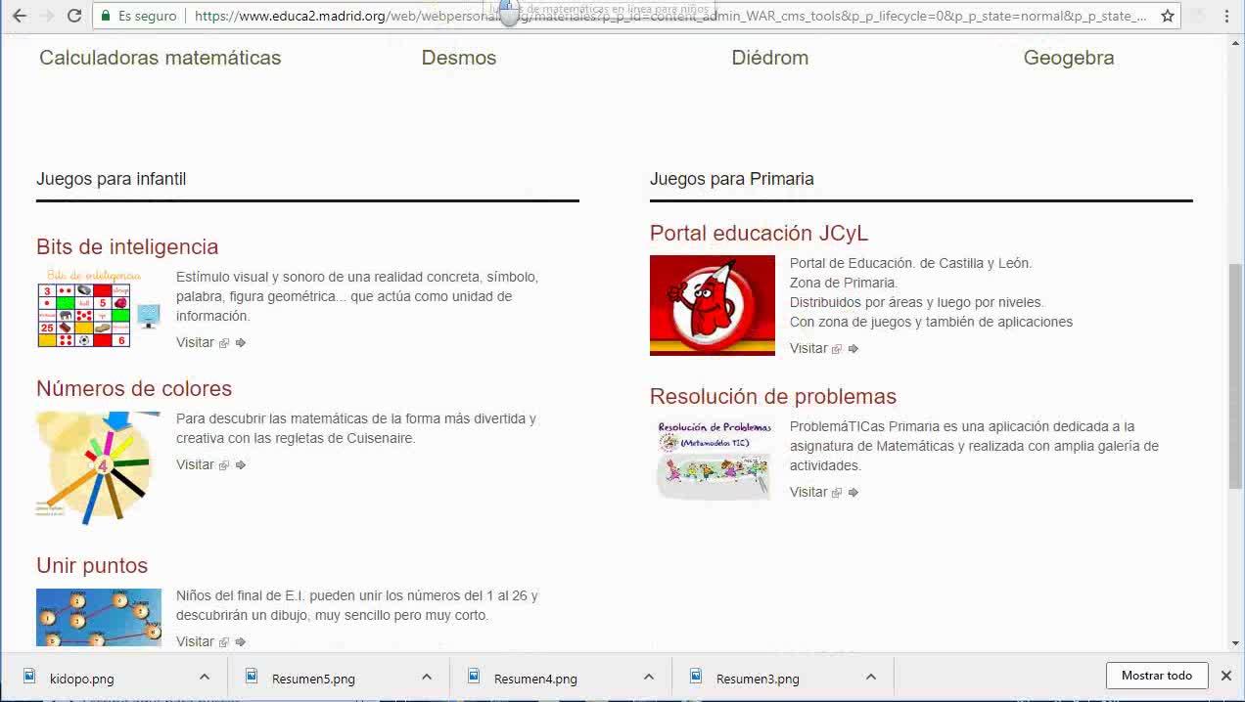Open the Unir puntos heading link
Screen dimensions: 1245x702
point(92,565)
